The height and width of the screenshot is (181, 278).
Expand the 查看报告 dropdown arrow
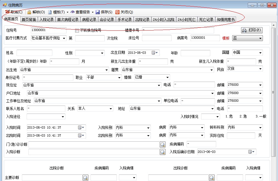(93, 12)
